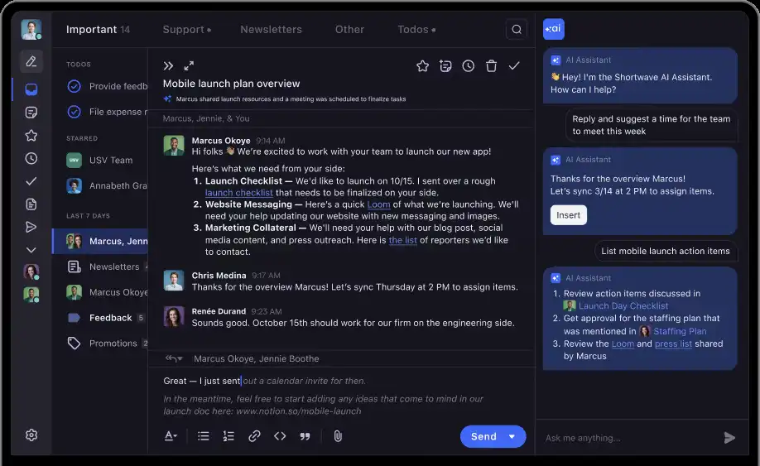Click the snooze clock icon in thread toolbar
The image size is (760, 466).
469,66
